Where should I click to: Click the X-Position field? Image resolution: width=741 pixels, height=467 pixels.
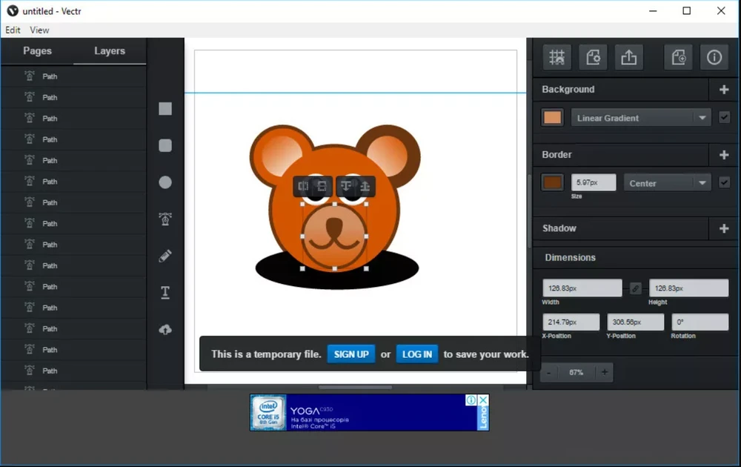(571, 322)
